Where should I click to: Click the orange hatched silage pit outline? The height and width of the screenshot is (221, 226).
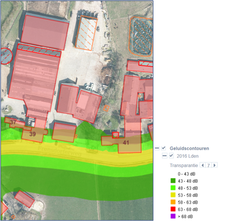(141, 37)
